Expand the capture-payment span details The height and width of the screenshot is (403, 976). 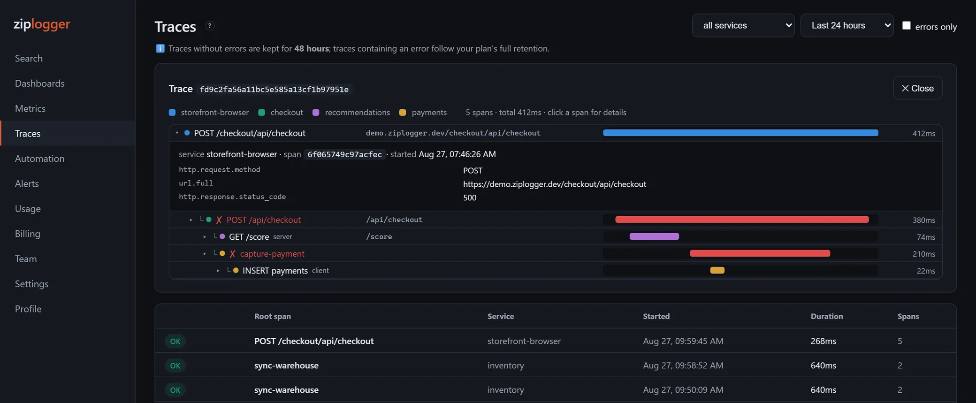(x=205, y=253)
